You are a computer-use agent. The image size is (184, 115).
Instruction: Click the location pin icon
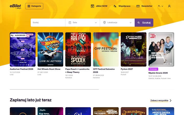[x=105, y=22]
